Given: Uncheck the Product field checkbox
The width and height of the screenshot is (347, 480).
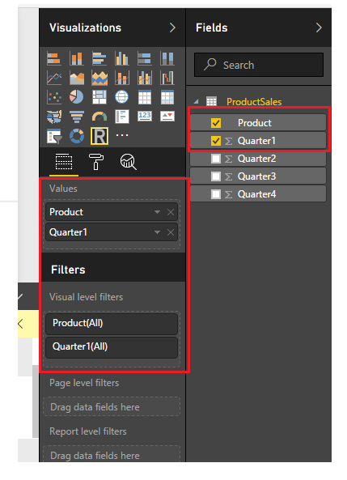Looking at the screenshot, I should 216,123.
